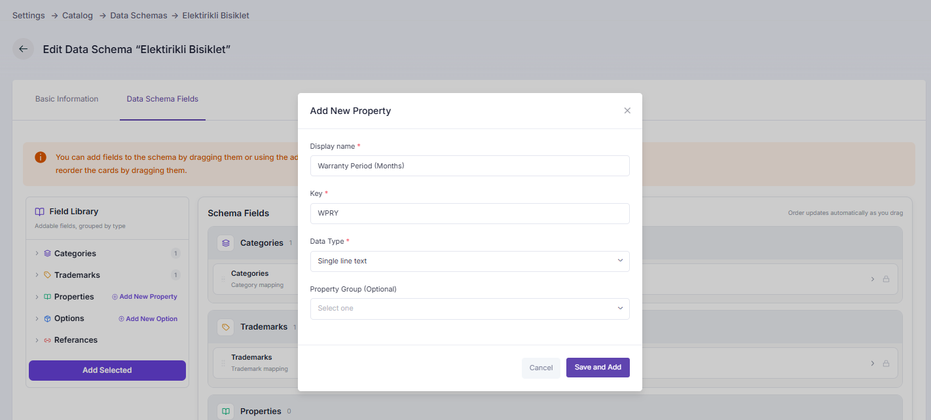Click the lock icon on the Categories card

pos(886,279)
